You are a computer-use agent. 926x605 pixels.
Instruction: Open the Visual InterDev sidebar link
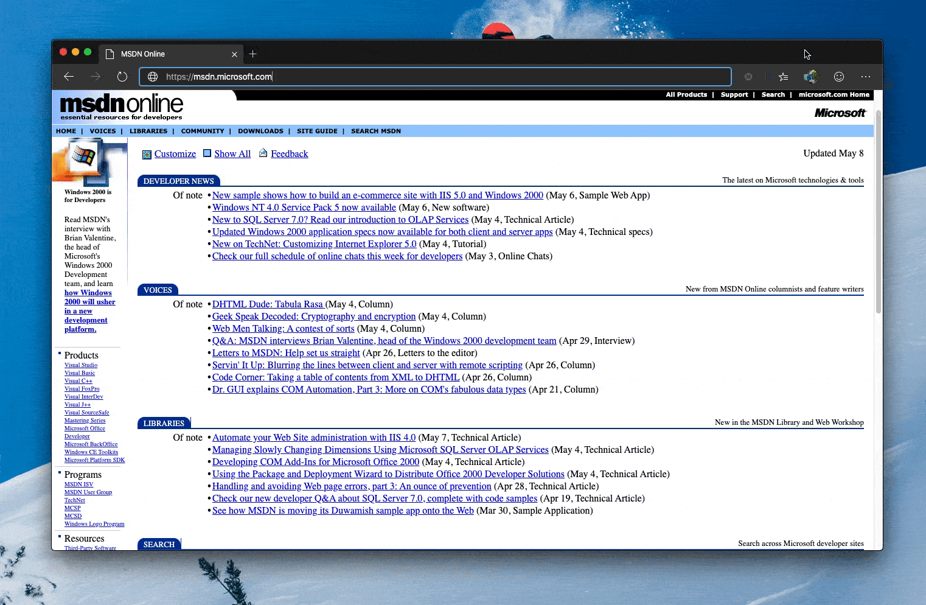pyautogui.click(x=84, y=397)
